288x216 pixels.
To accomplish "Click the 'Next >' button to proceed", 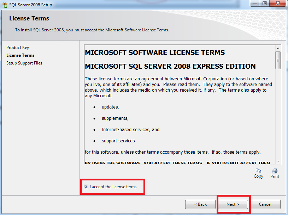I will point(233,204).
